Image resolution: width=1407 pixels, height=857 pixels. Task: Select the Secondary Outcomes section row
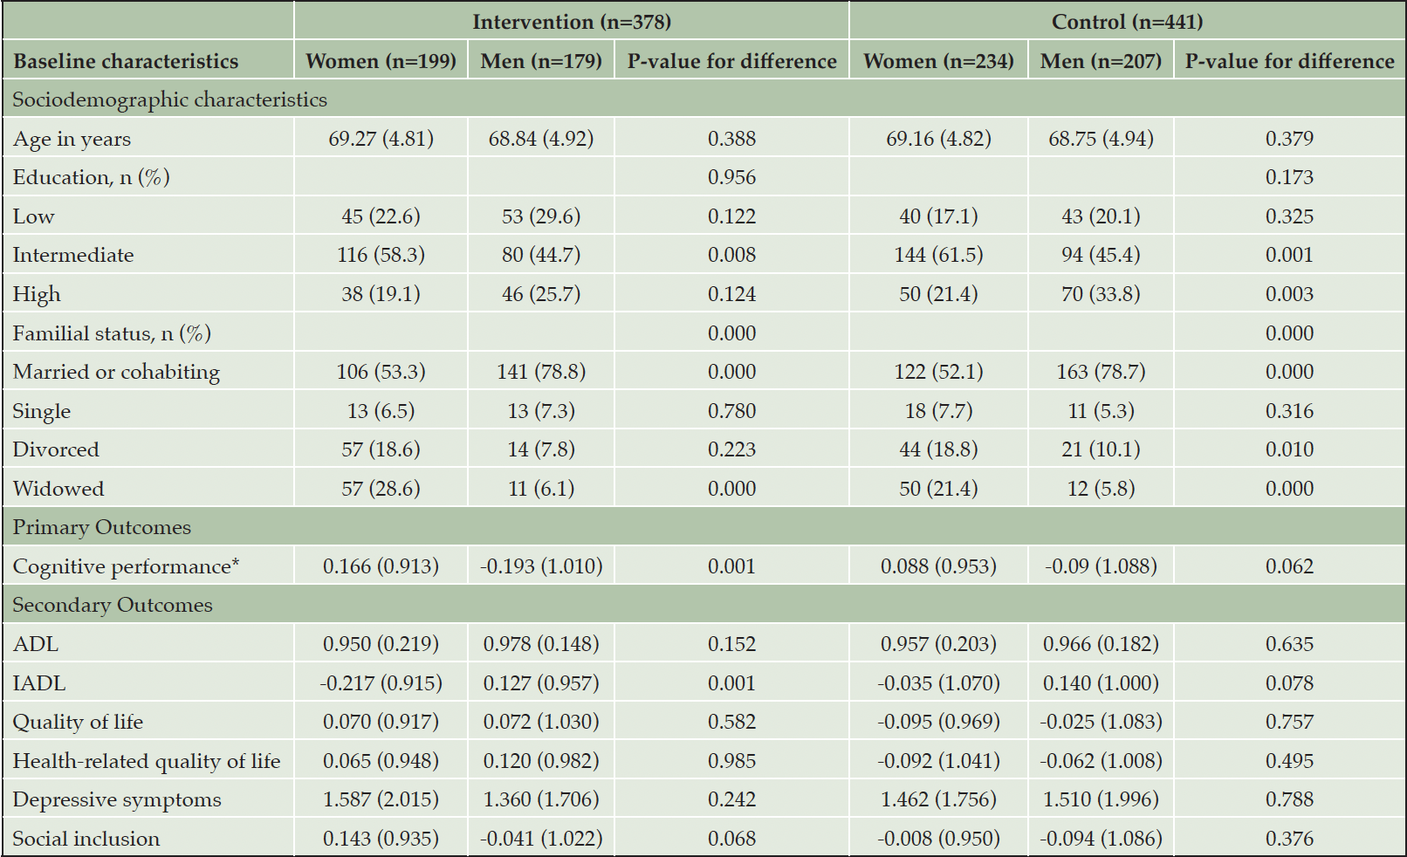tap(703, 605)
